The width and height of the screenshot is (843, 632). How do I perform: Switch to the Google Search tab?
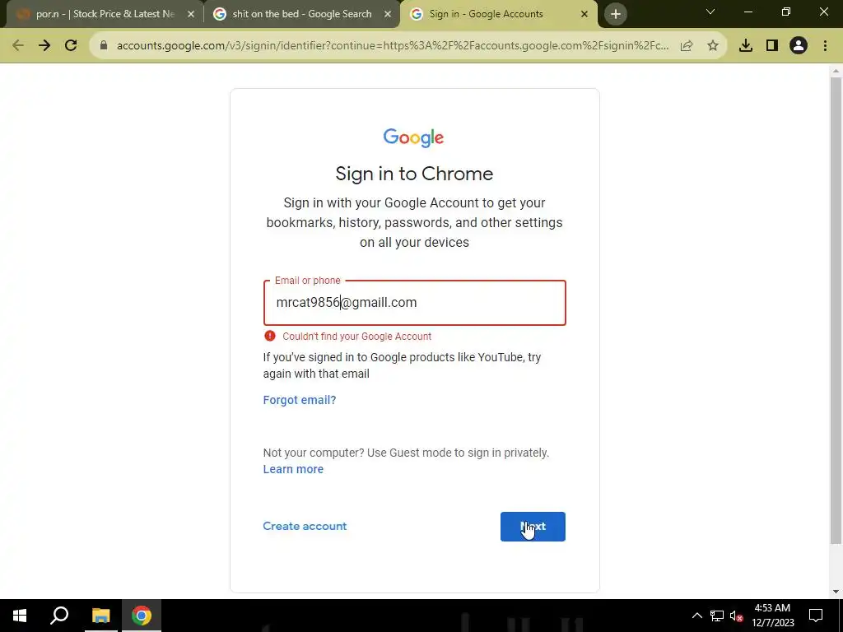click(301, 14)
